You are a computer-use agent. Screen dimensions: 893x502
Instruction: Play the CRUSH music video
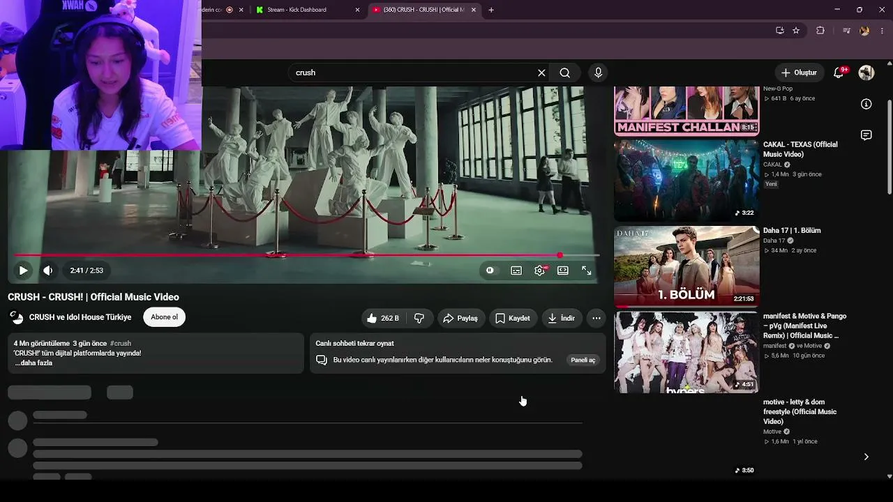pos(23,271)
